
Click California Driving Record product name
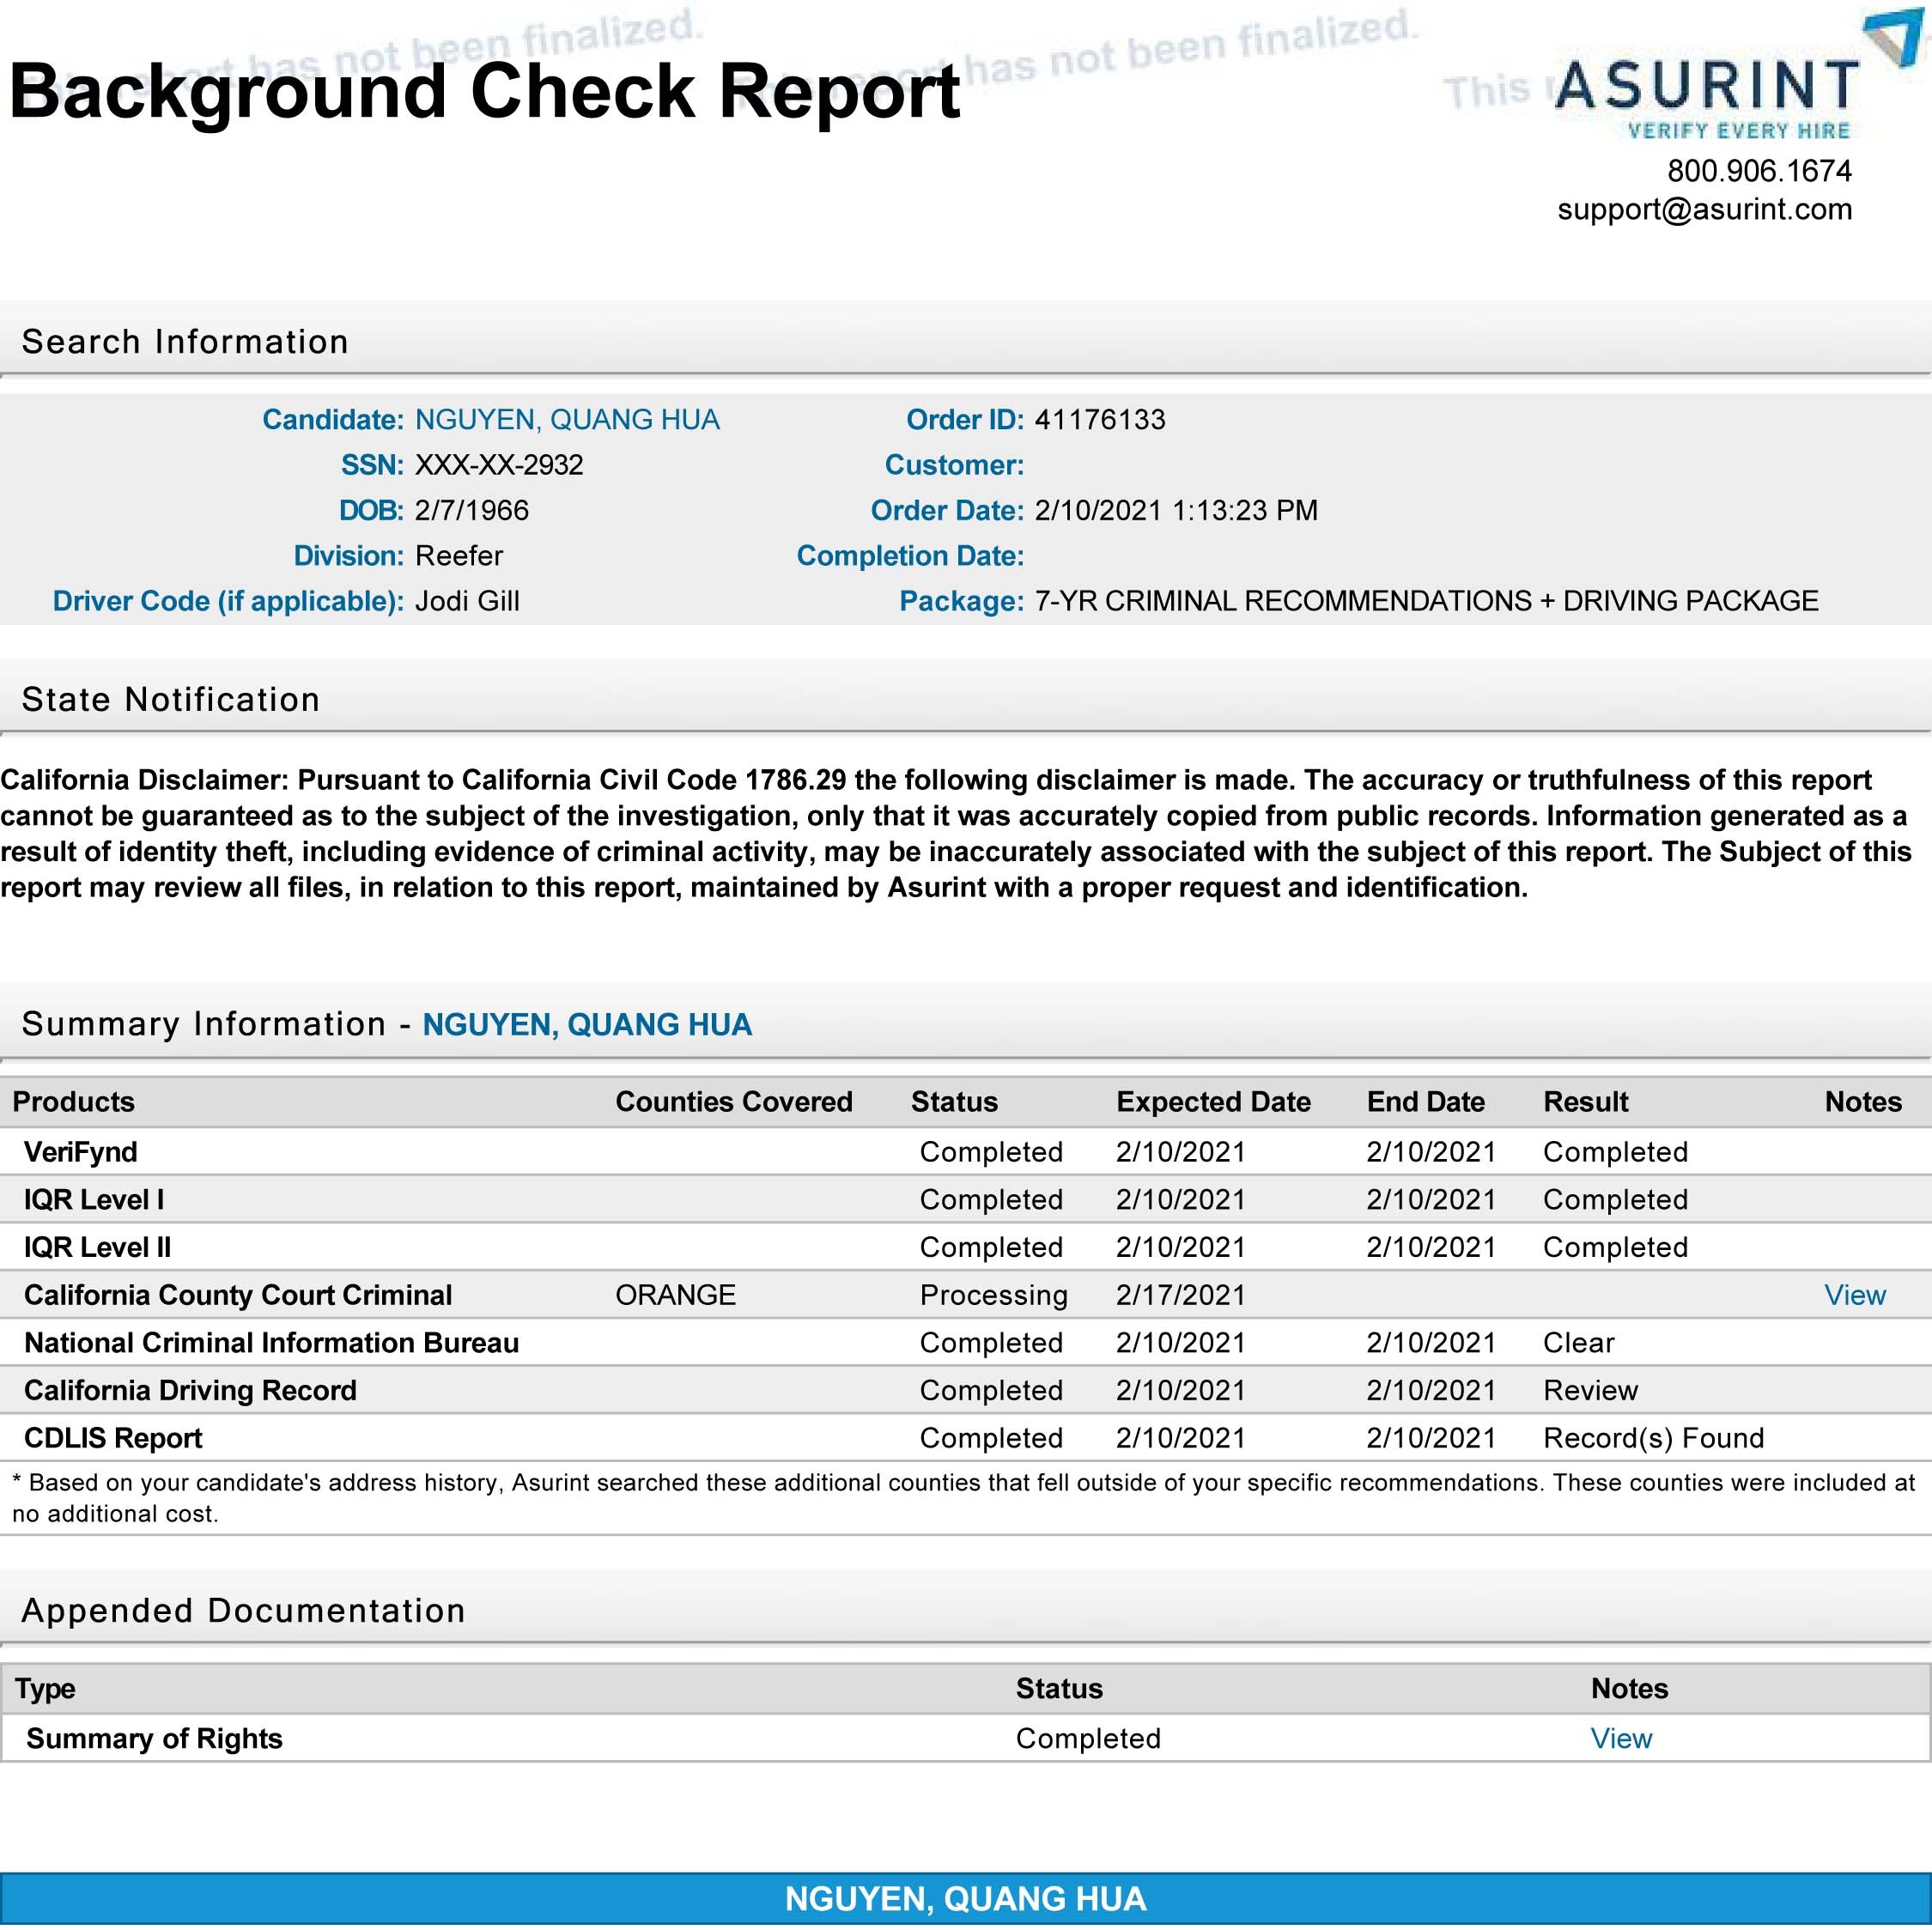click(190, 1390)
